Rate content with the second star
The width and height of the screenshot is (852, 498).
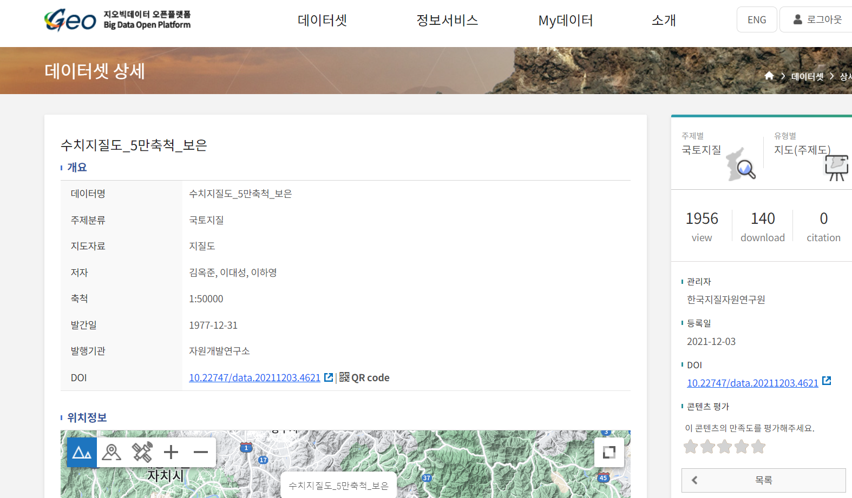coord(707,447)
